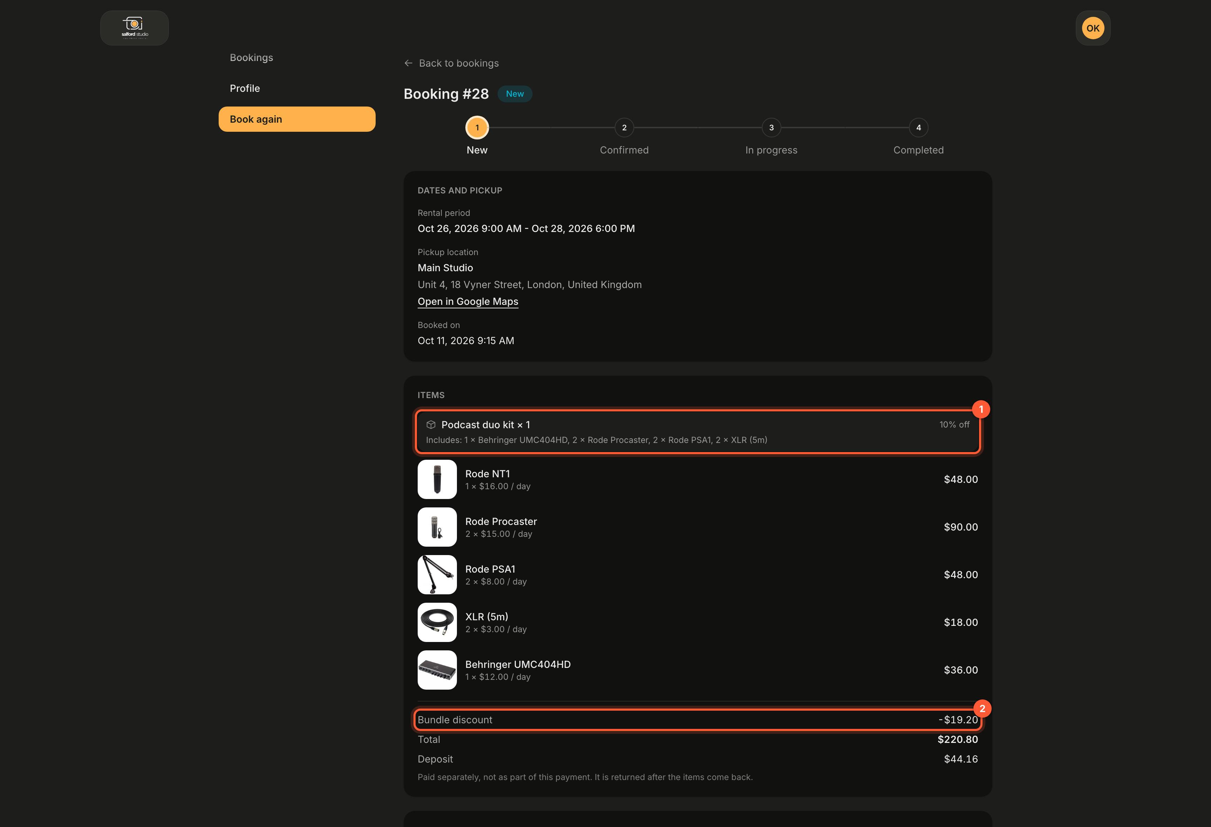The height and width of the screenshot is (827, 1211).
Task: Click the Deposit $44.16 amount
Action: pyautogui.click(x=961, y=759)
